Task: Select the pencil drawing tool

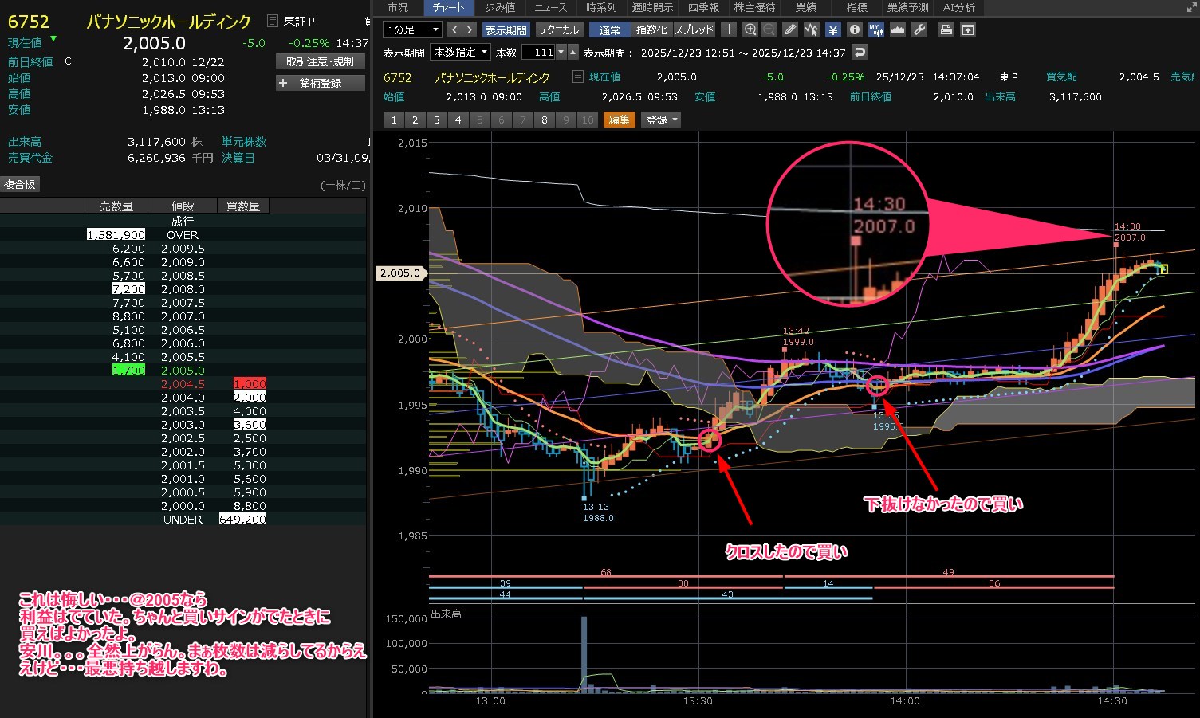Action: [x=790, y=29]
